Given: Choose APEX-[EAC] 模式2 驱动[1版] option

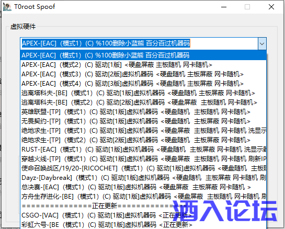Looking at the screenshot, I should [x=143, y=65].
